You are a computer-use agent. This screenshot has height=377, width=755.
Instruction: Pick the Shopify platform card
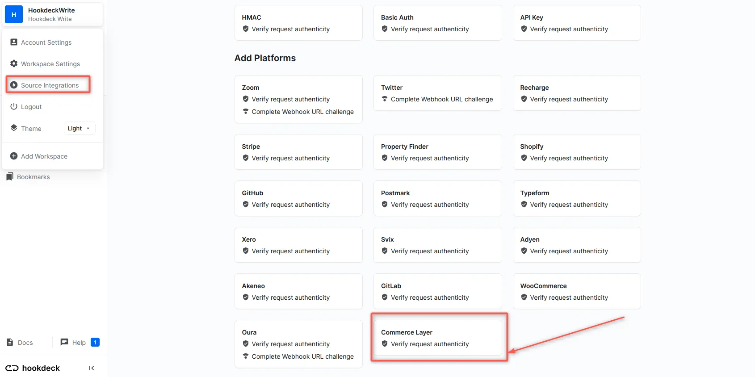coord(577,152)
